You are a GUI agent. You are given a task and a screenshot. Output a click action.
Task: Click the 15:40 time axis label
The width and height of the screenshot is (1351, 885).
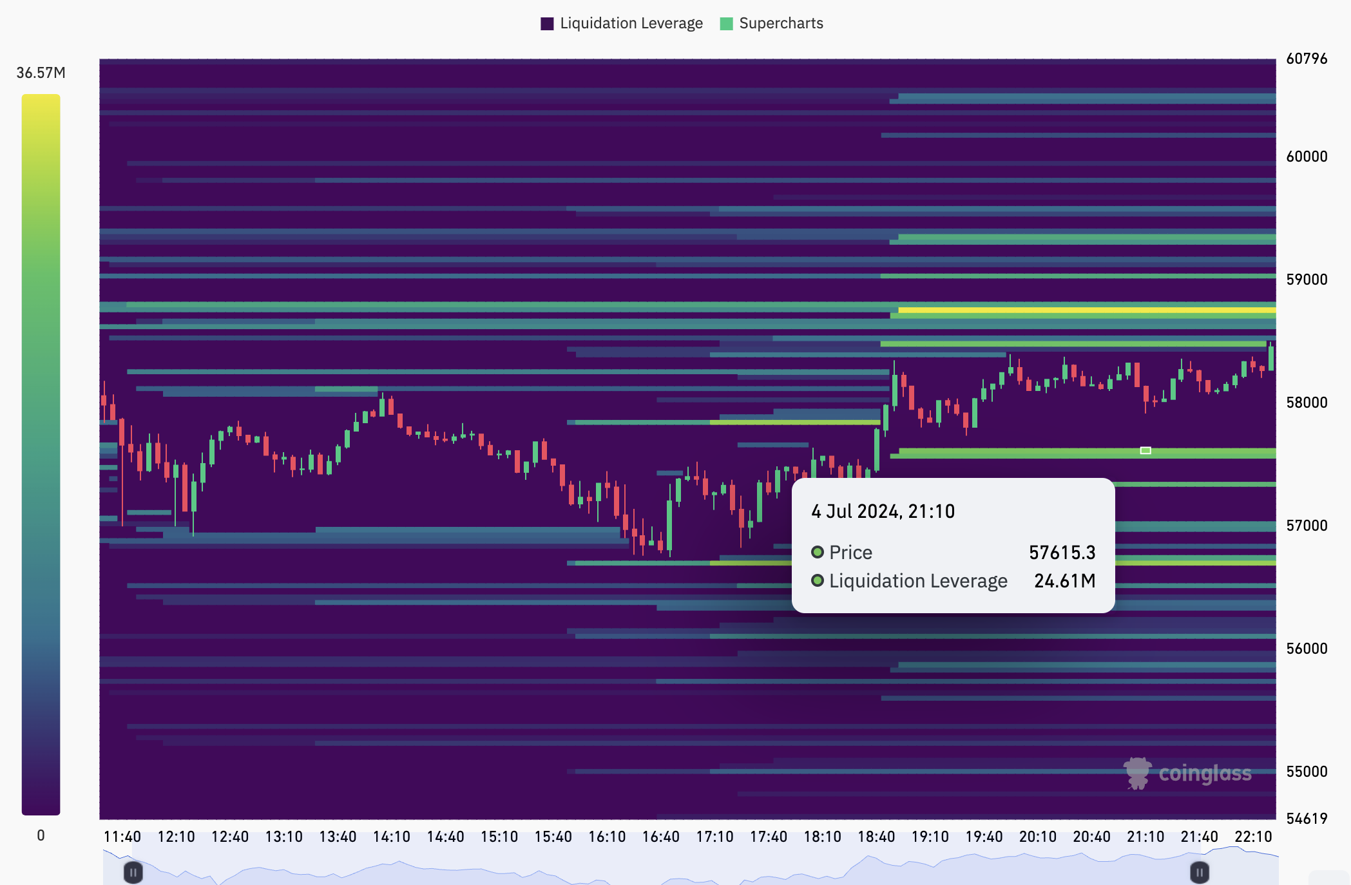pyautogui.click(x=553, y=837)
